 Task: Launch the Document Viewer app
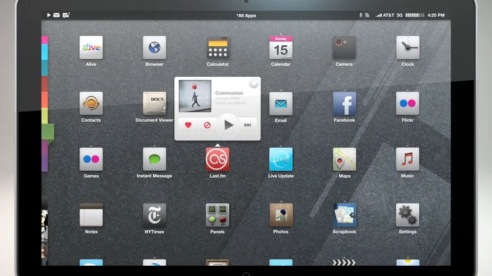pos(154,103)
